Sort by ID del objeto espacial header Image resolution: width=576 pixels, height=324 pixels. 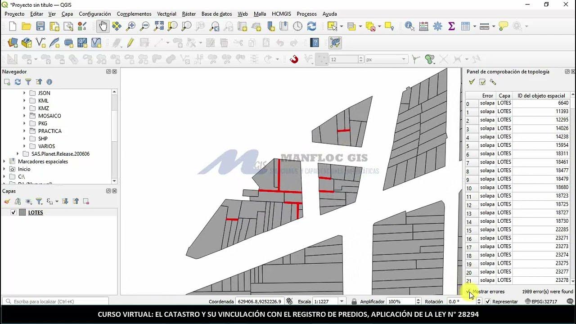coord(541,95)
